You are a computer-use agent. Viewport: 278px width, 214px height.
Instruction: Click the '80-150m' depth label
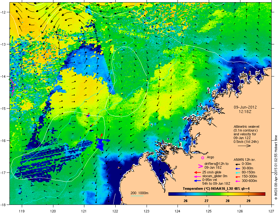pos(248,172)
